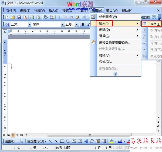Insert WordArt from drawing toolbar
Screen dimensions: 162x152
86,141
